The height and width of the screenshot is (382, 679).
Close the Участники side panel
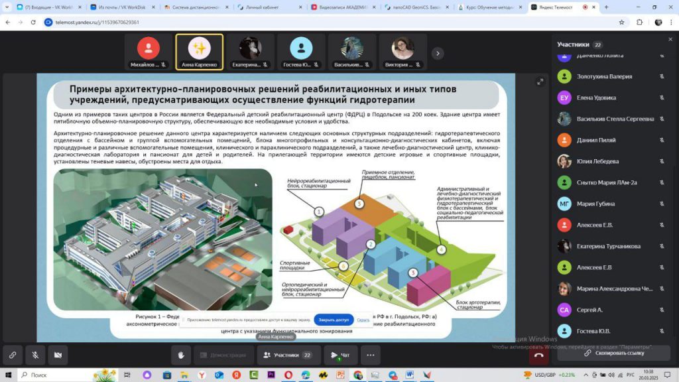pyautogui.click(x=670, y=39)
